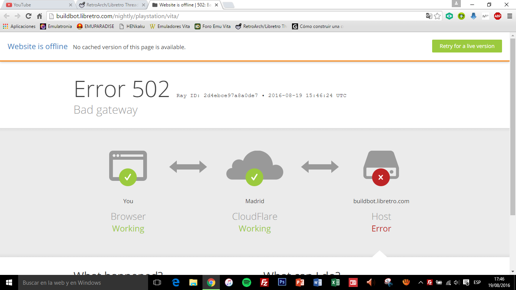
Task: Open Photoshop from the taskbar
Action: click(282, 282)
